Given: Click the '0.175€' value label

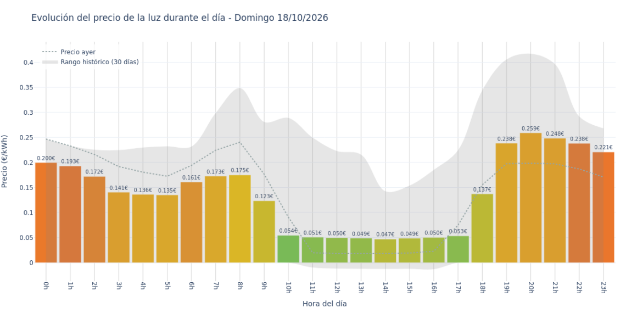Looking at the screenshot, I should click(240, 170).
